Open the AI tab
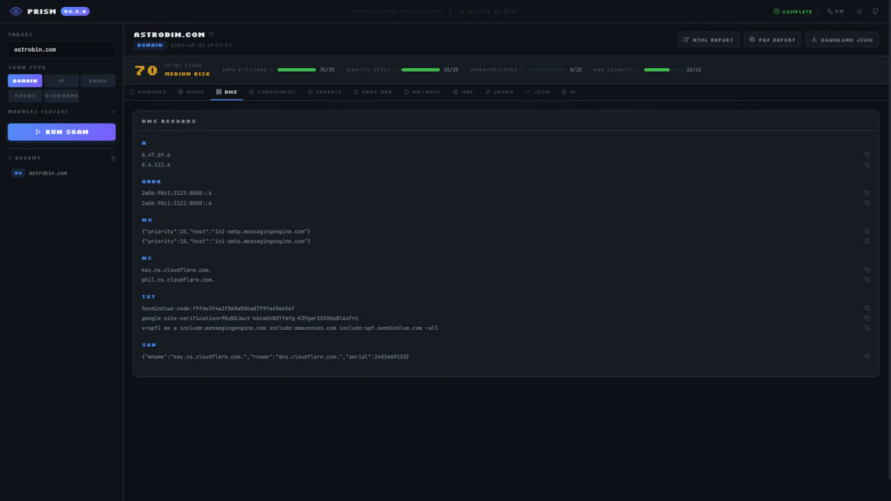The width and height of the screenshot is (891, 501). [569, 92]
